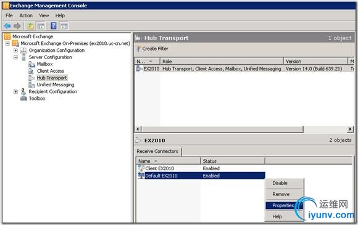
Task: Select Server Configuration in tree
Action: tap(51, 57)
